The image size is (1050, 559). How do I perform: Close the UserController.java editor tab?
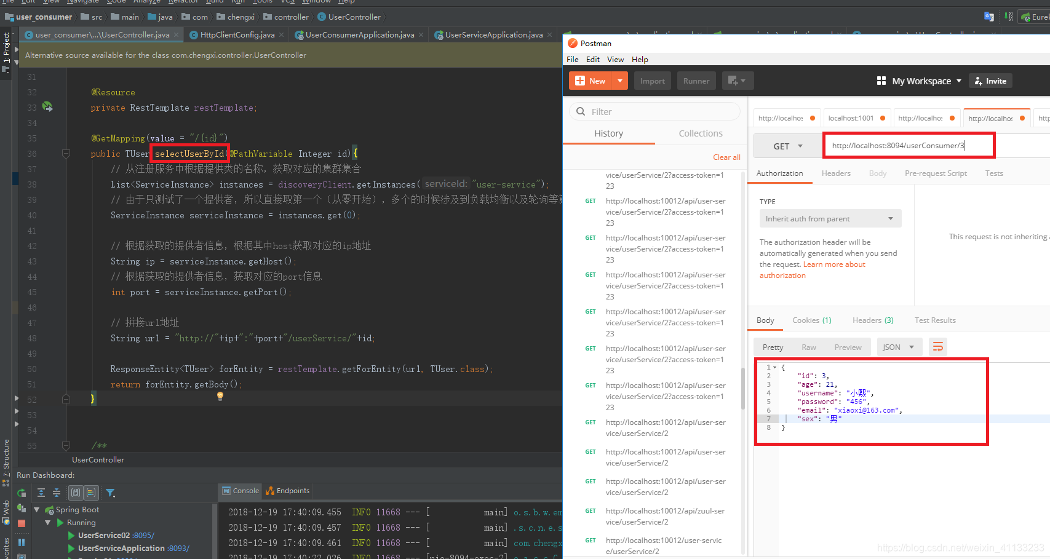pyautogui.click(x=176, y=35)
